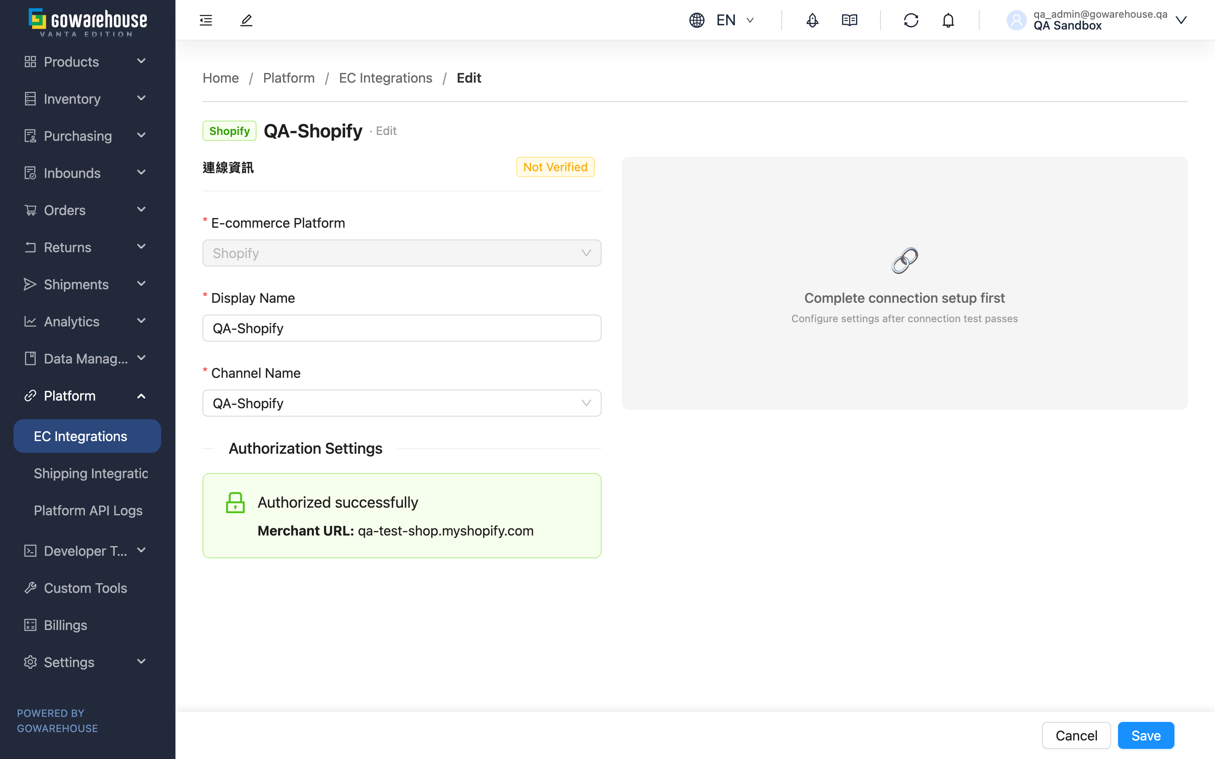Click the Products grid icon in sidebar
Image resolution: width=1215 pixels, height=759 pixels.
pyautogui.click(x=30, y=62)
